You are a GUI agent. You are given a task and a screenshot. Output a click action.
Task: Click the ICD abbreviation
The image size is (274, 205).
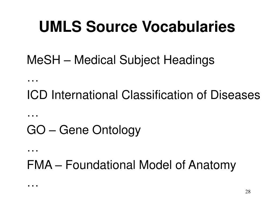37,95
